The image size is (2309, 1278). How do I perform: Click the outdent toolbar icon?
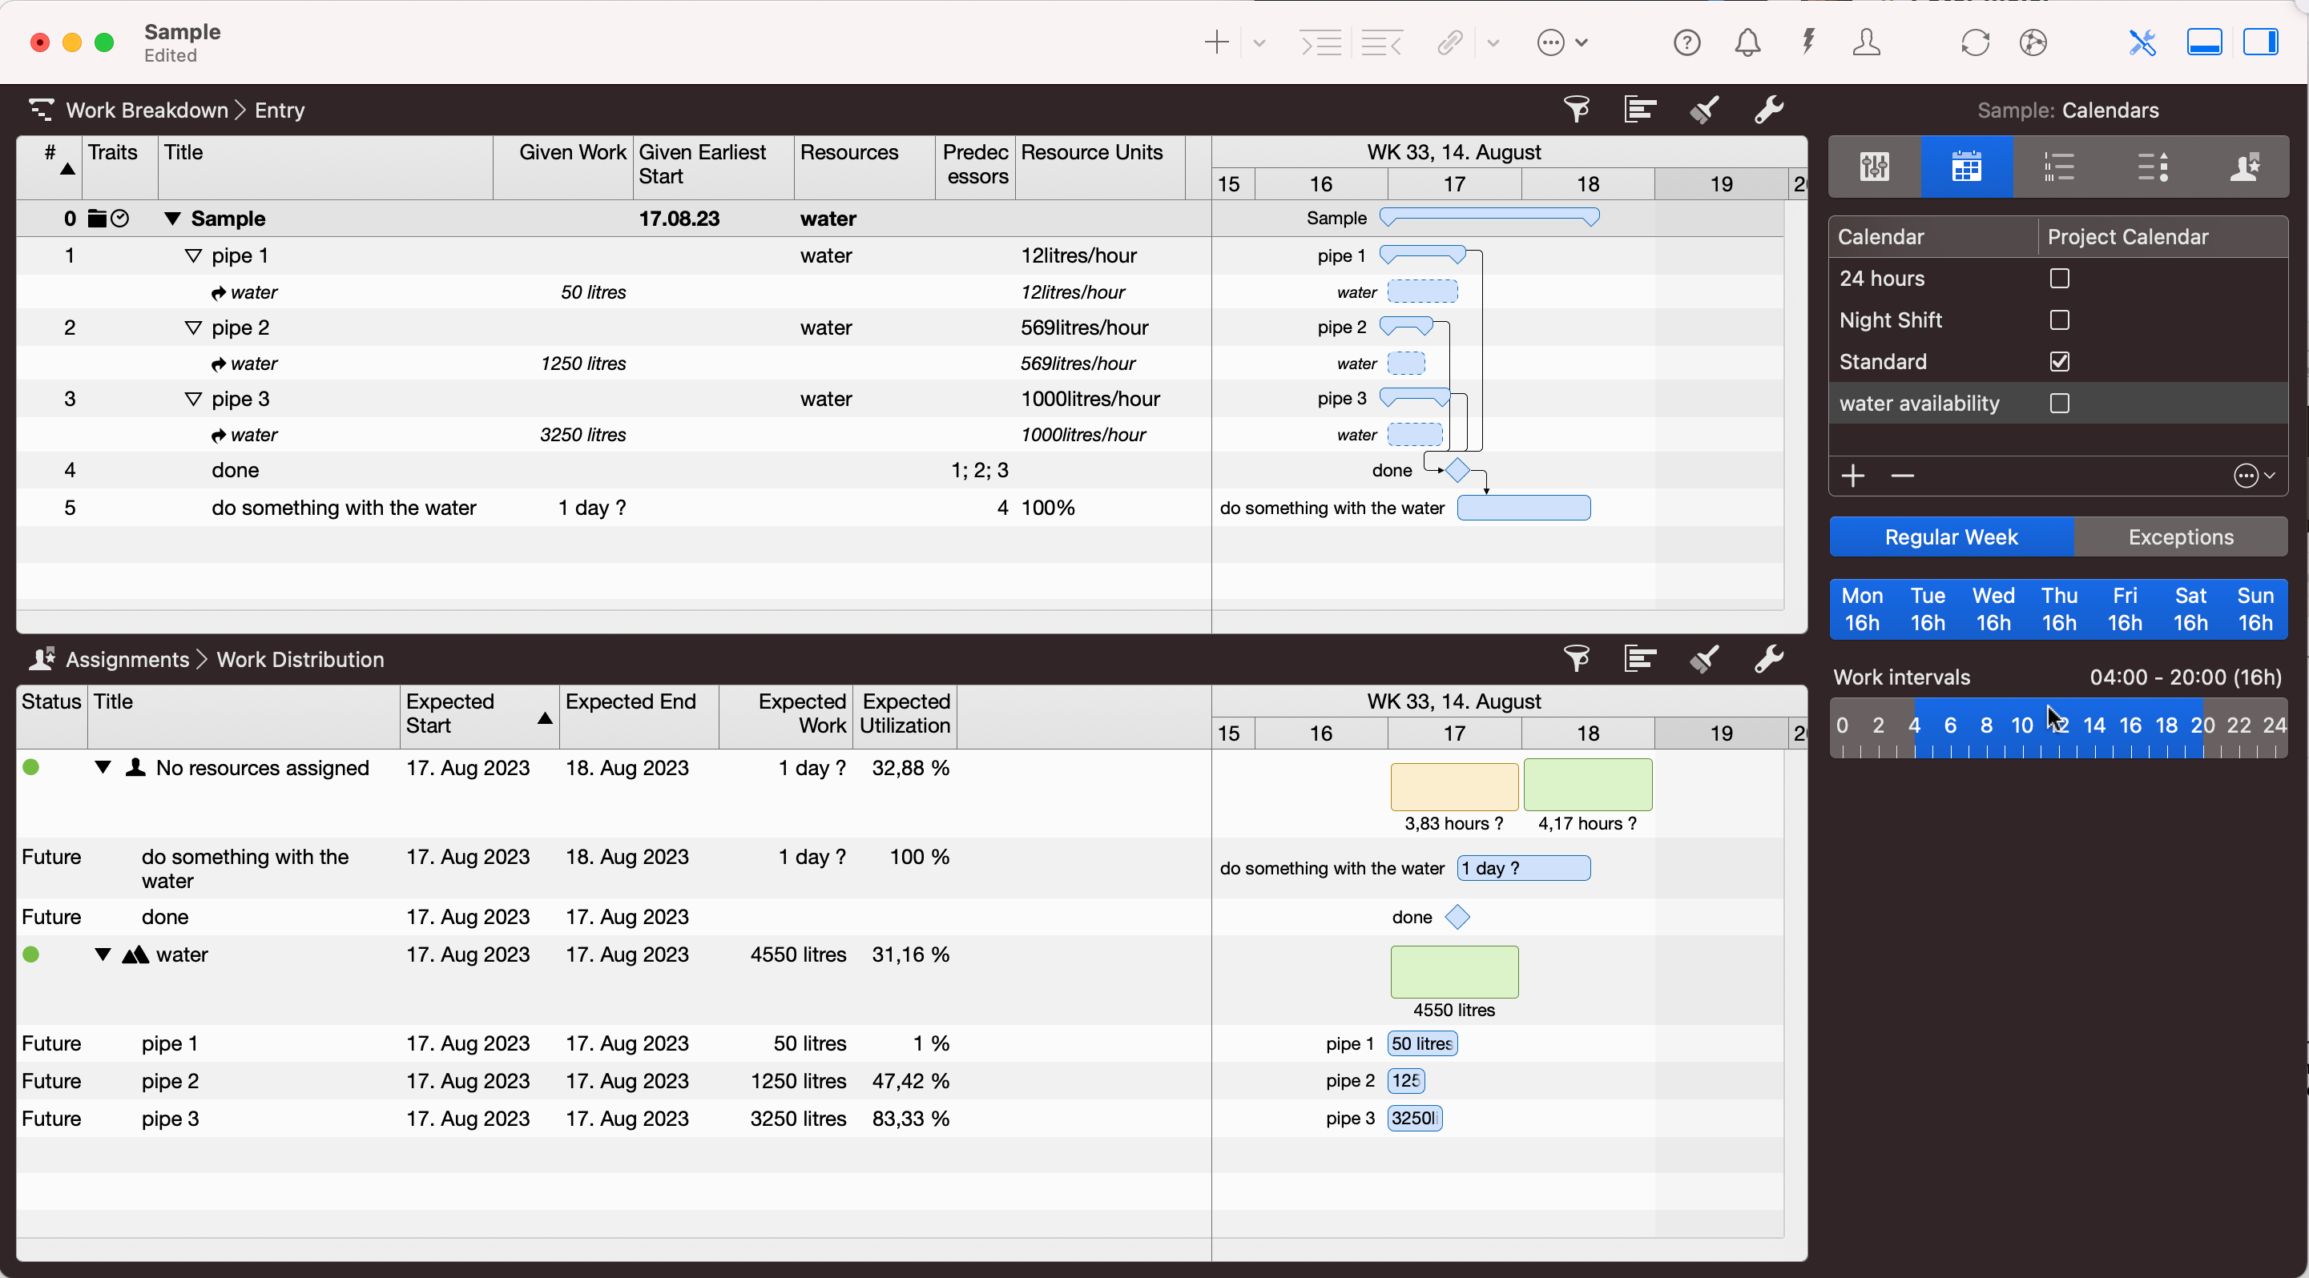point(1381,42)
